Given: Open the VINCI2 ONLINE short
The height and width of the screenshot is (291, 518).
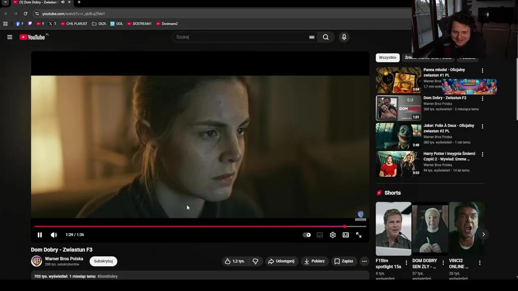Looking at the screenshot, I should coord(467,229).
